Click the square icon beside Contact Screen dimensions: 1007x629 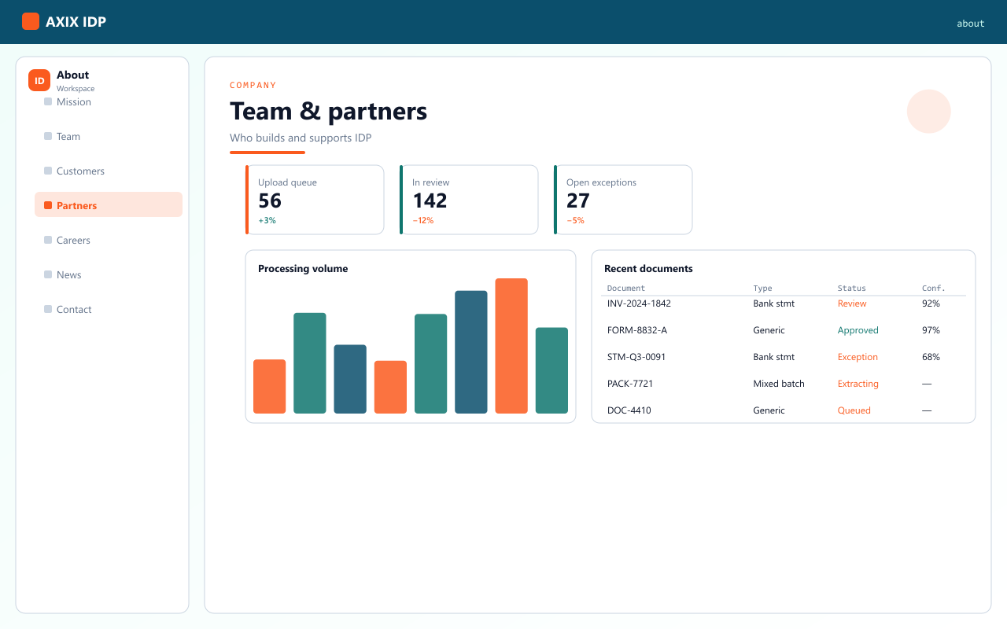tap(48, 309)
